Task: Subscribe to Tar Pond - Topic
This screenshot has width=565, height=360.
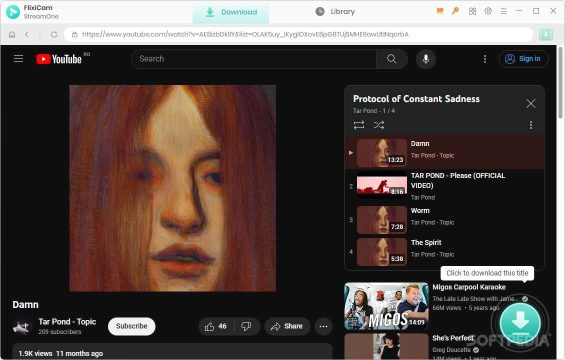Action: tap(131, 326)
